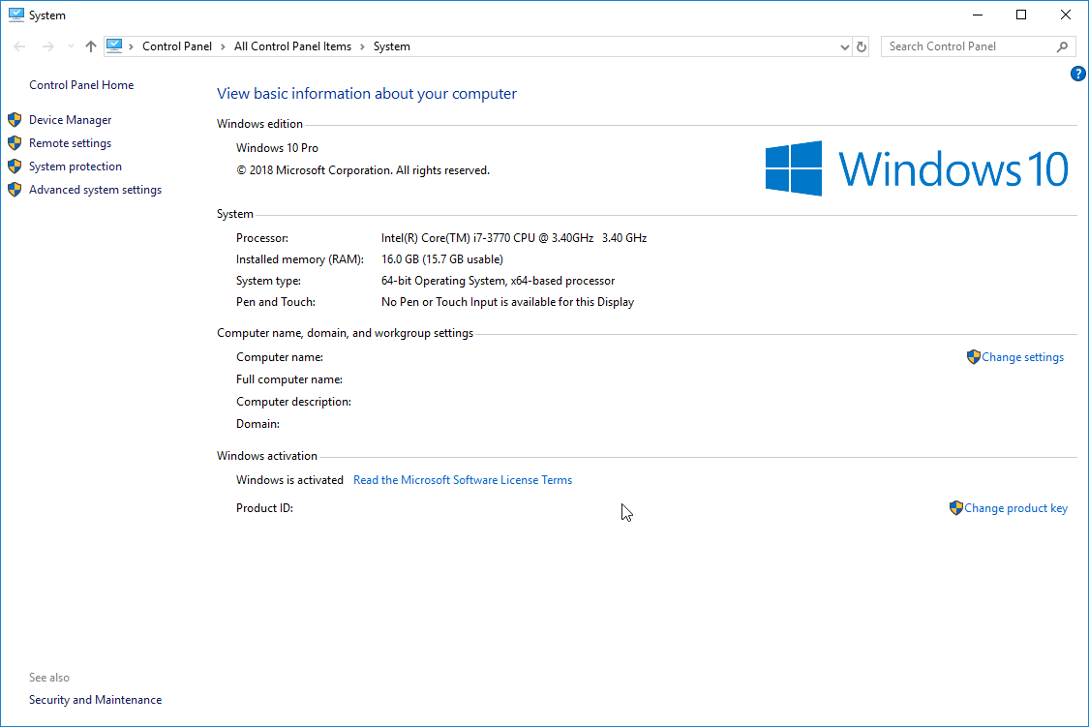Click the Computer name label
Image resolution: width=1089 pixels, height=727 pixels.
[x=279, y=357]
